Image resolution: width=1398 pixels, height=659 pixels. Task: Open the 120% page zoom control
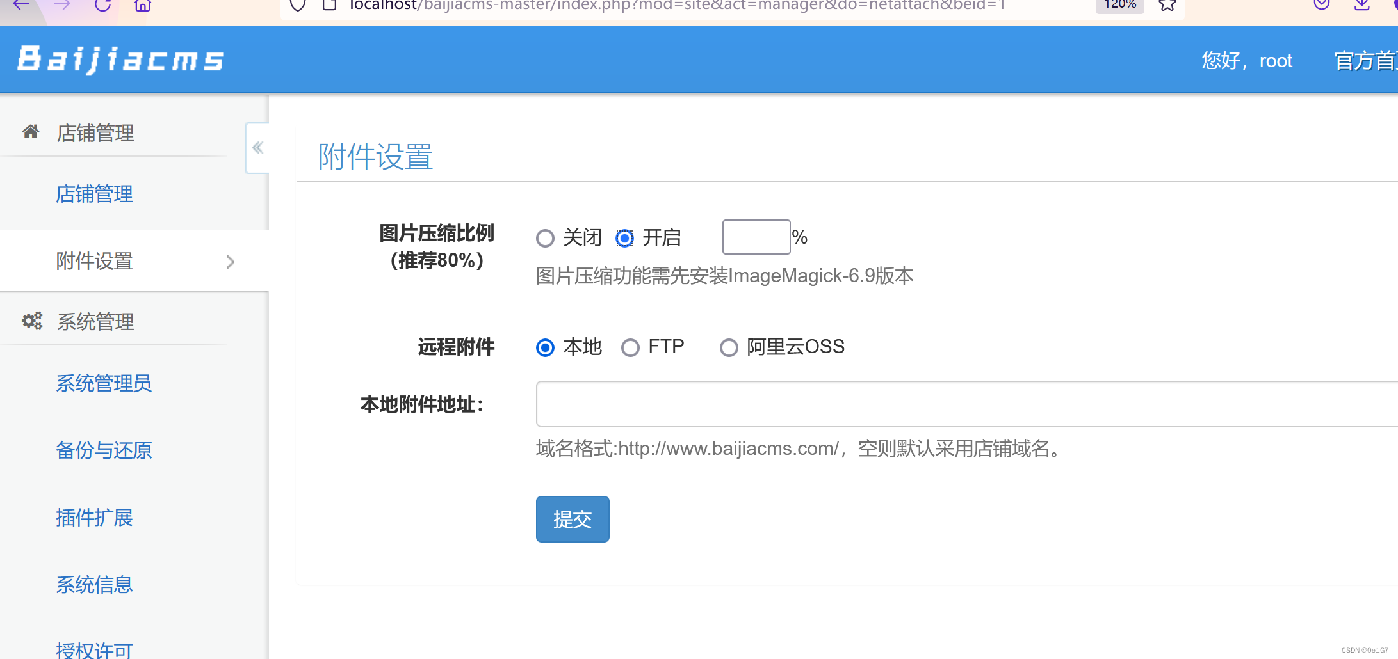coord(1119,4)
